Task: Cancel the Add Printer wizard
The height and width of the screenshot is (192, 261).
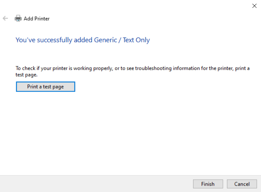Action: click(x=242, y=184)
